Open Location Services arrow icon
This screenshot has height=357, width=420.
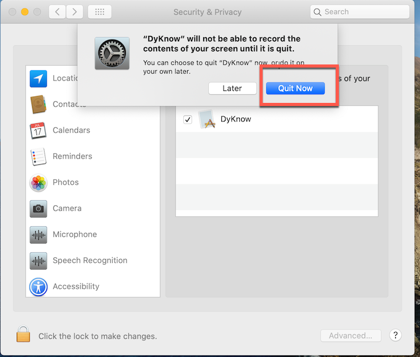[x=38, y=79]
